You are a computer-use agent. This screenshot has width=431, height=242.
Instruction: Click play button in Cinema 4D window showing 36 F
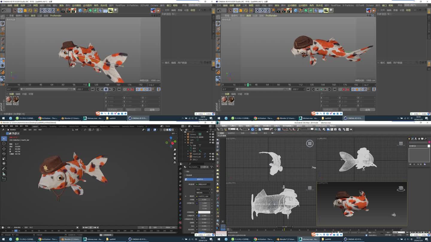click(321, 89)
